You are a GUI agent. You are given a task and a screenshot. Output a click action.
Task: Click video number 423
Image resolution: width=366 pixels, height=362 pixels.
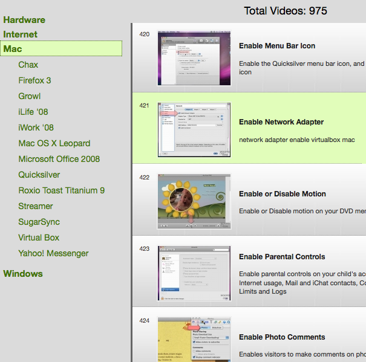pyautogui.click(x=144, y=249)
